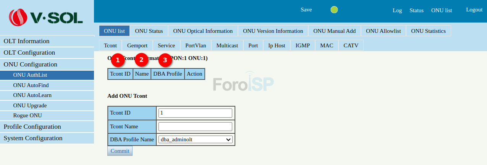487x165 pixels.
Task: Click the green status indicator circle
Action: tap(334, 10)
